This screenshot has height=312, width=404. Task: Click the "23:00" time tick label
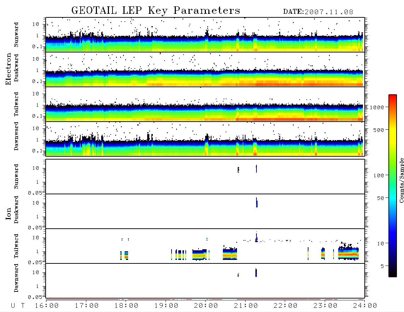[325, 306]
